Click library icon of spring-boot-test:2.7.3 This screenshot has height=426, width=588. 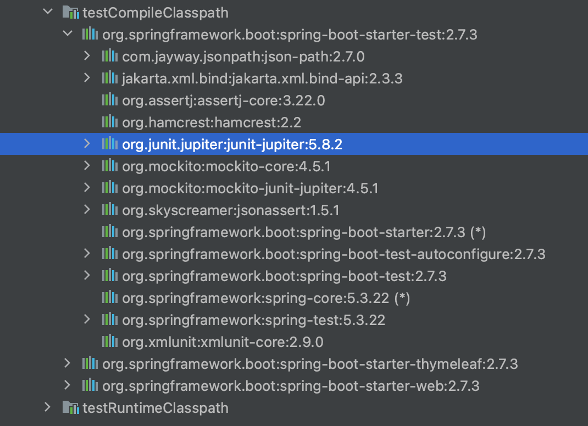coord(110,276)
